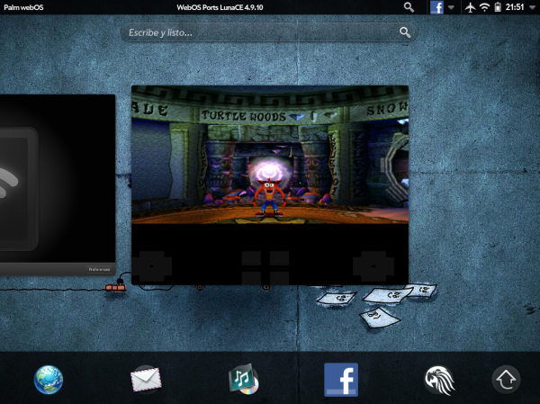Screen dimensions: 540x404
Task: Launch the Music app from the dock
Action: tap(243, 380)
